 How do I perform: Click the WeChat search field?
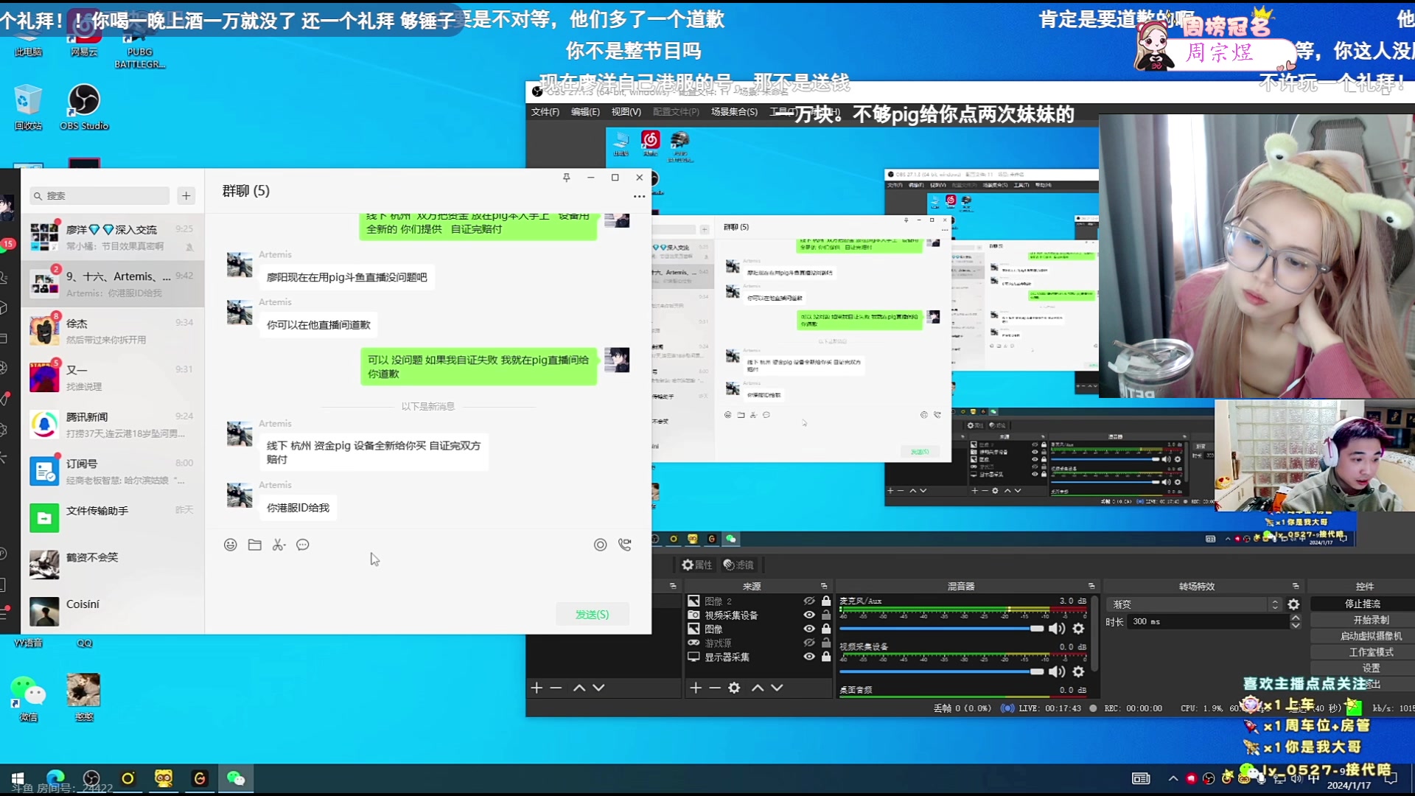coord(99,195)
